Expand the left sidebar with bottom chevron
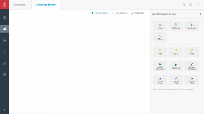The height and width of the screenshot is (114, 204). (5, 110)
